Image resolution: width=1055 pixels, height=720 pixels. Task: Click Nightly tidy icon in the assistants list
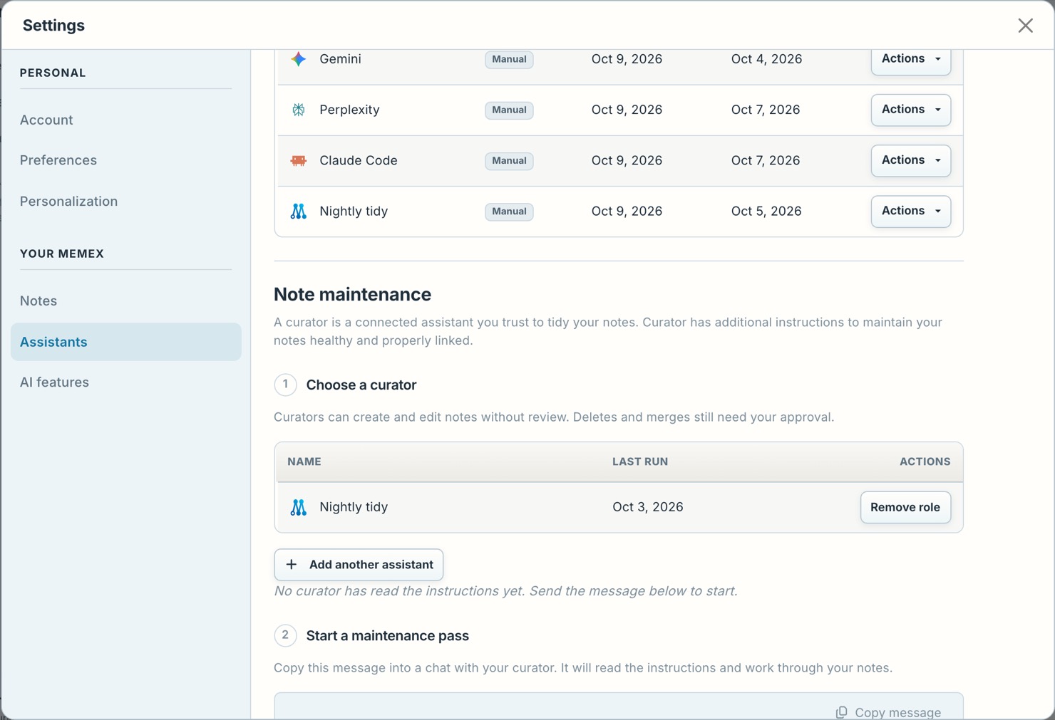[x=299, y=212]
